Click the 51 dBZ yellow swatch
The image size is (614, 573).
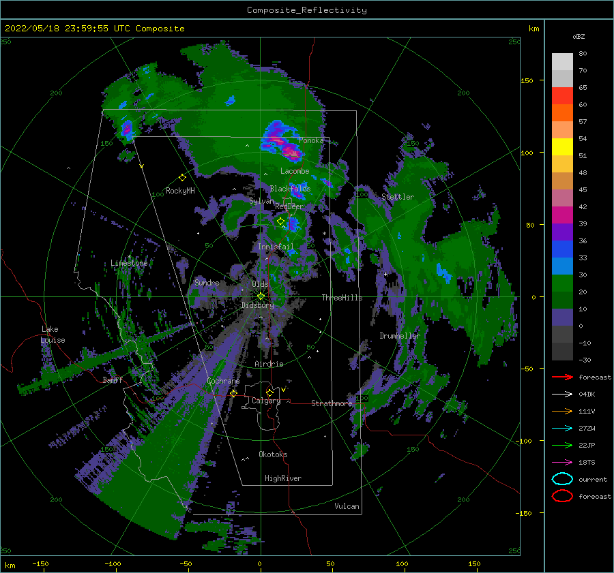point(562,147)
